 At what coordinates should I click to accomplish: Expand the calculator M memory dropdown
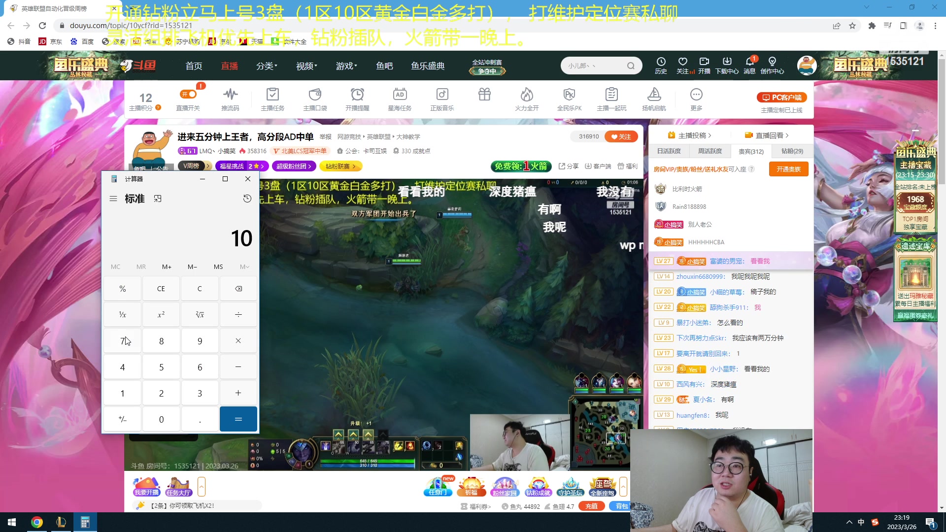[244, 266]
